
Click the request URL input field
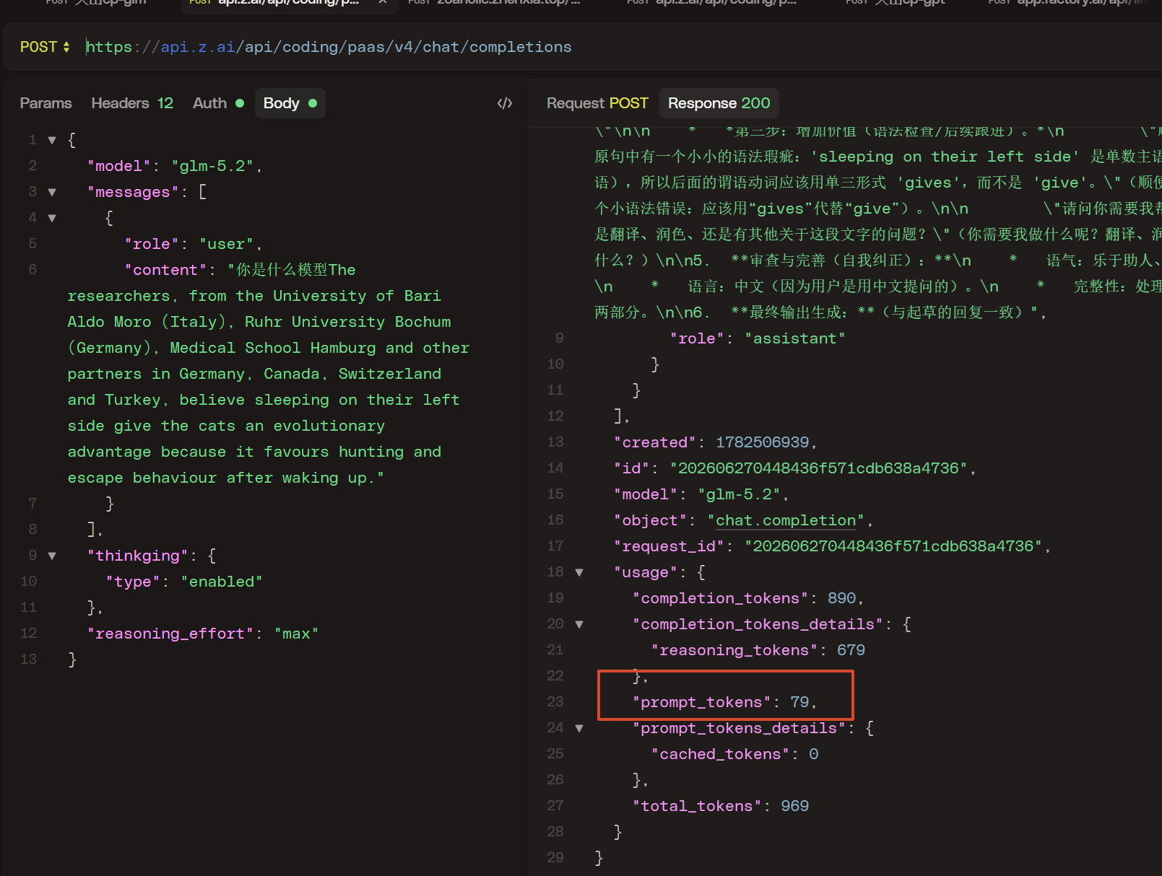point(621,47)
